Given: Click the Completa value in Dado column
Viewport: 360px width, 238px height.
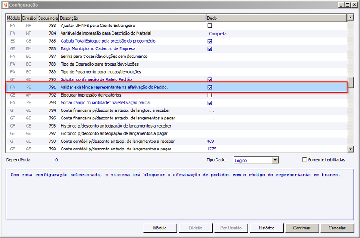Looking at the screenshot, I should click(x=218, y=34).
